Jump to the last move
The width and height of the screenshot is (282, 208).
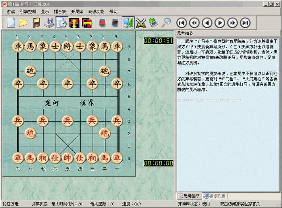pyautogui.click(x=245, y=22)
